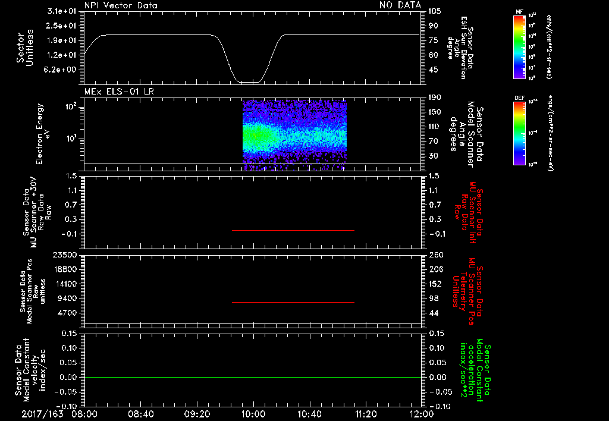Click the NF label above the color bar
This screenshot has height=421, width=609.
point(520,12)
